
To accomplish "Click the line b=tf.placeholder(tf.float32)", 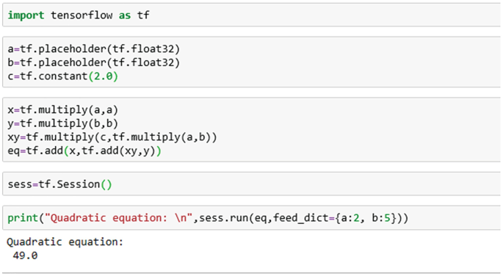I will pos(94,62).
